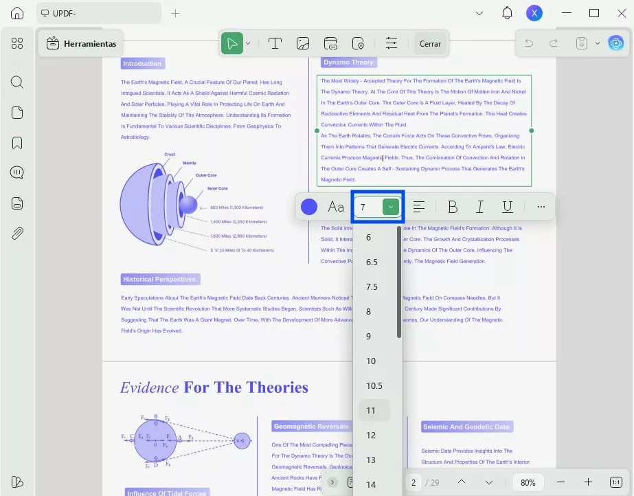Screen dimensions: 634x496
Task: Expand the save options dropdown arrow
Action: pyautogui.click(x=597, y=43)
